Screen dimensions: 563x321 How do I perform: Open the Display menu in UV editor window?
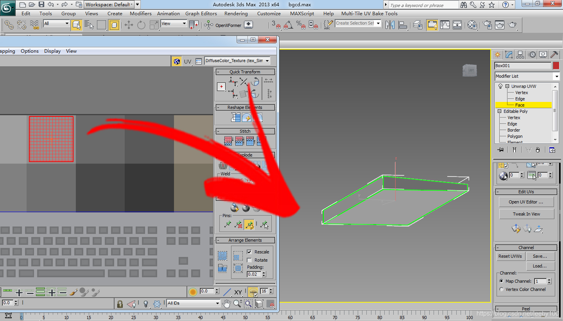(52, 51)
